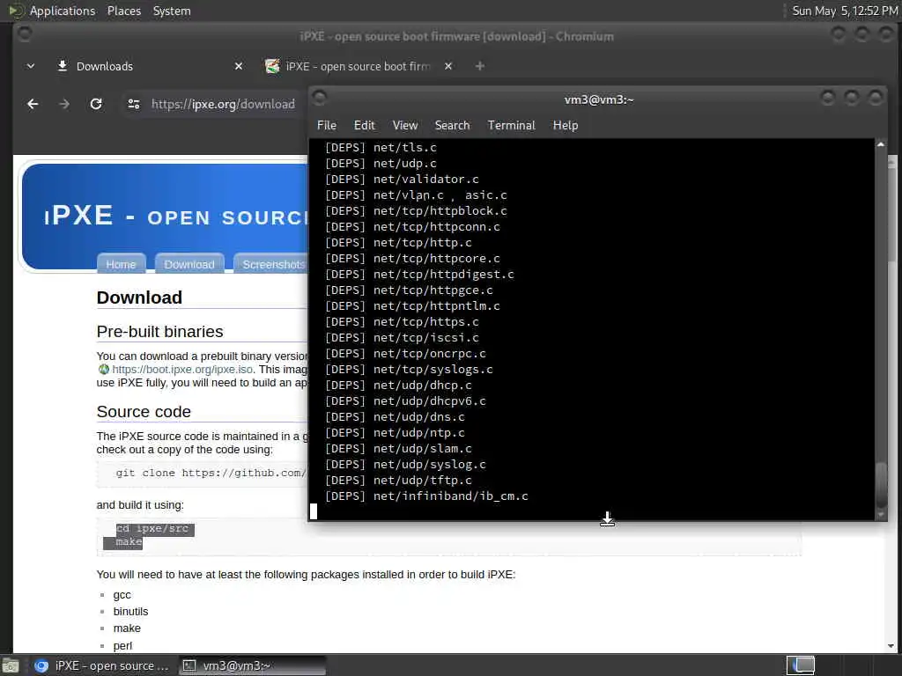
Task: Switch to the Downloads tab
Action: pyautogui.click(x=150, y=67)
